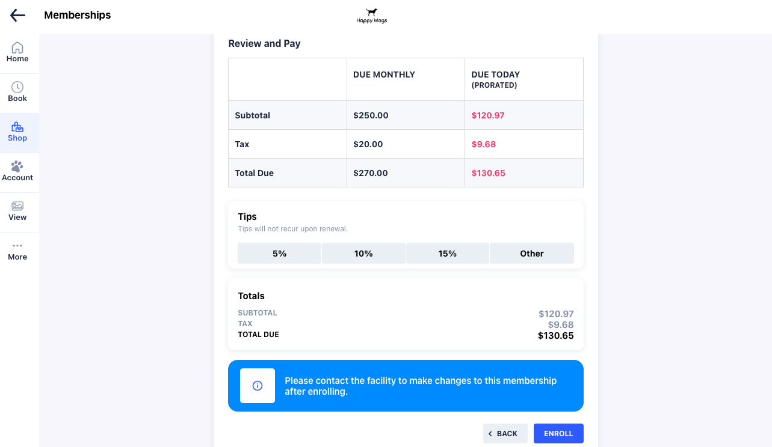Click the info icon in the blue banner
772x447 pixels.
258,385
